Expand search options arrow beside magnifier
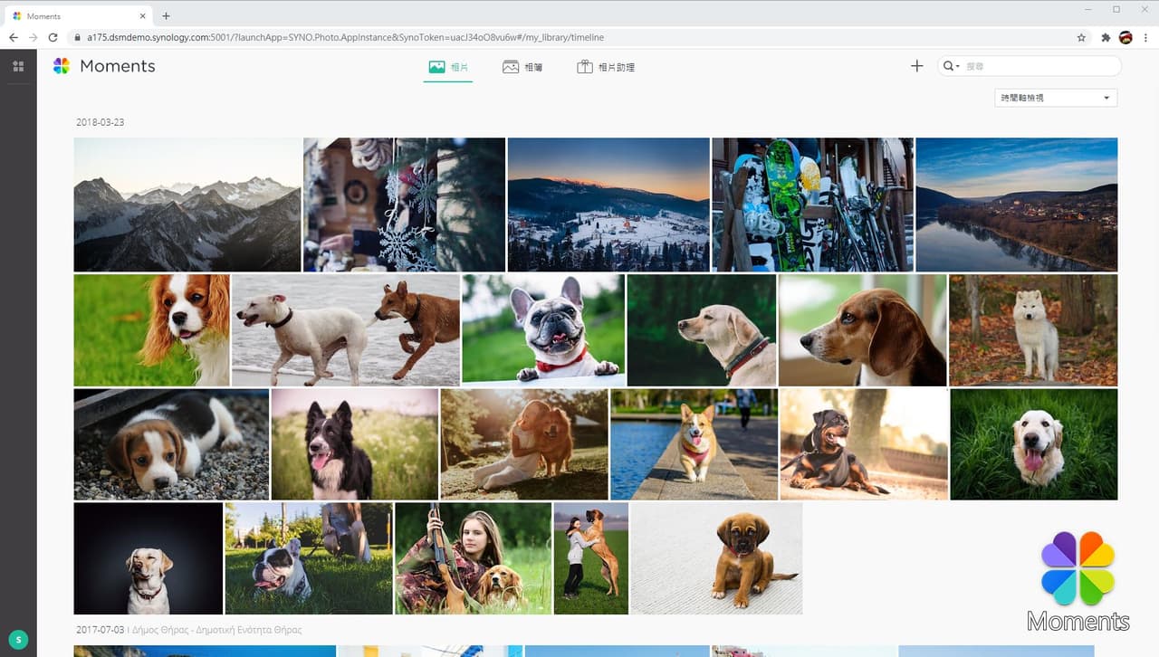Viewport: 1159px width, 657px height. [957, 66]
